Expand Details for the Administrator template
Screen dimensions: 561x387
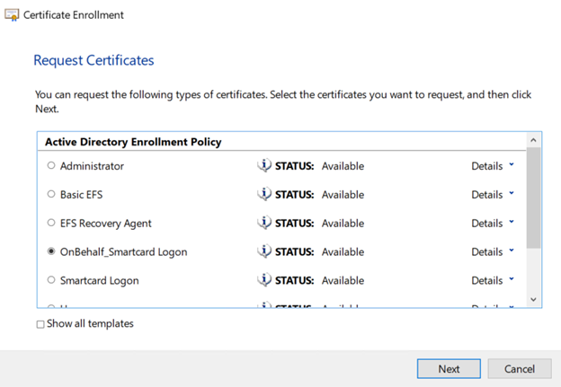point(493,166)
